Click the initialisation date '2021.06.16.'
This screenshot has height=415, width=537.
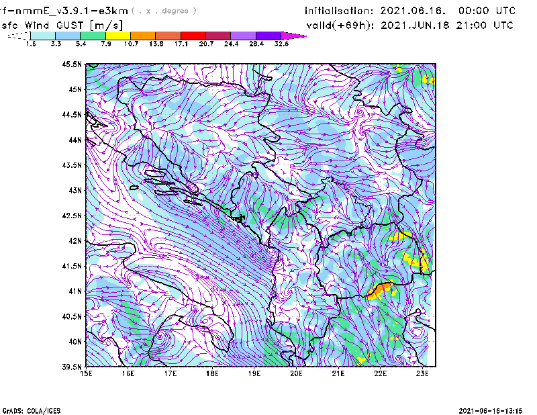pos(413,11)
